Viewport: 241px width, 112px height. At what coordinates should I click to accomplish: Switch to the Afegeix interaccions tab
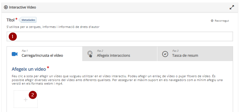pos(120,54)
